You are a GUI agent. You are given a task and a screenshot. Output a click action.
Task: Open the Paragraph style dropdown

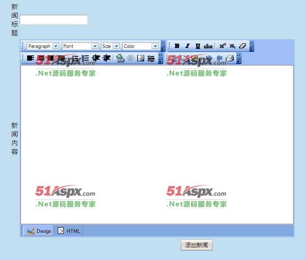coord(43,46)
